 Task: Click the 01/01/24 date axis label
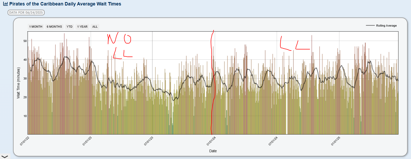pyautogui.click(x=211, y=141)
